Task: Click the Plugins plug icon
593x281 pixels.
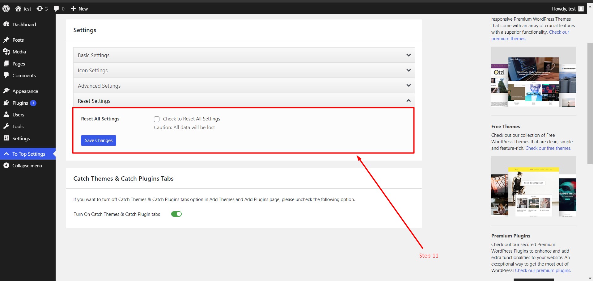Action: (6, 103)
